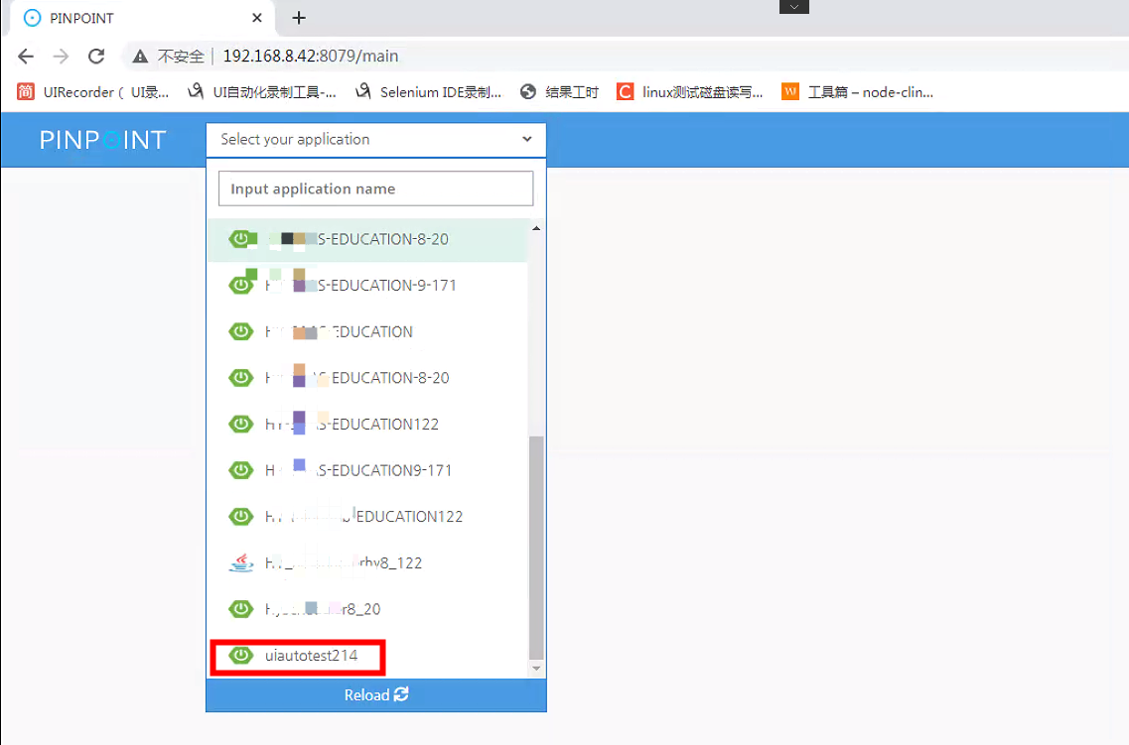Select the highlighted S-EDUCATION-8-20 application
Image resolution: width=1129 pixels, height=745 pixels.
[367, 239]
